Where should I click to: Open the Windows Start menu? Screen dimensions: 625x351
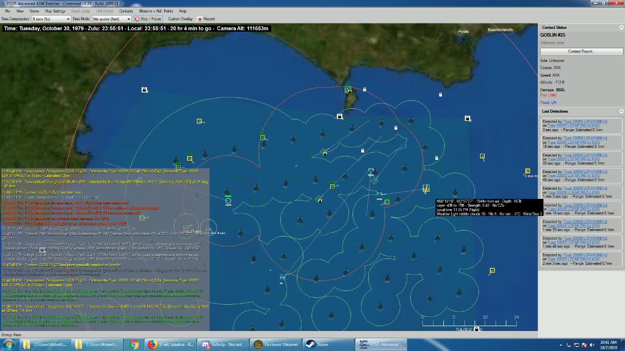coord(8,344)
